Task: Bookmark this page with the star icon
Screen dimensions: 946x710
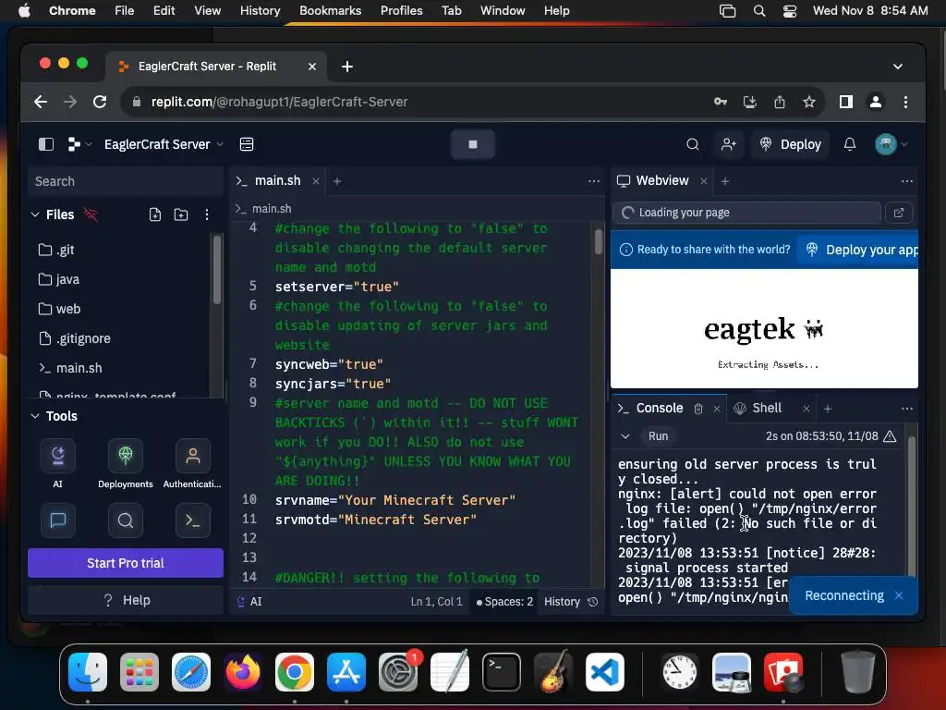Action: tap(809, 102)
